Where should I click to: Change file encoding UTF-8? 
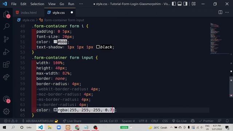click(143, 121)
